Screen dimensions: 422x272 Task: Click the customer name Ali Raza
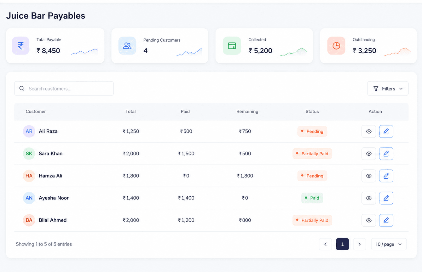(x=48, y=131)
